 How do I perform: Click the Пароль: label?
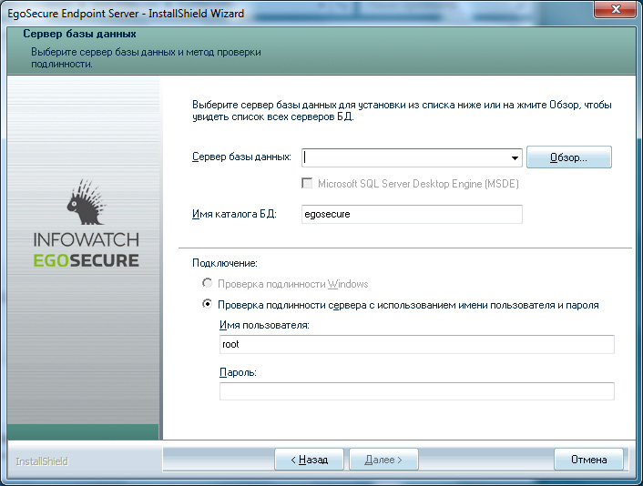tap(238, 372)
